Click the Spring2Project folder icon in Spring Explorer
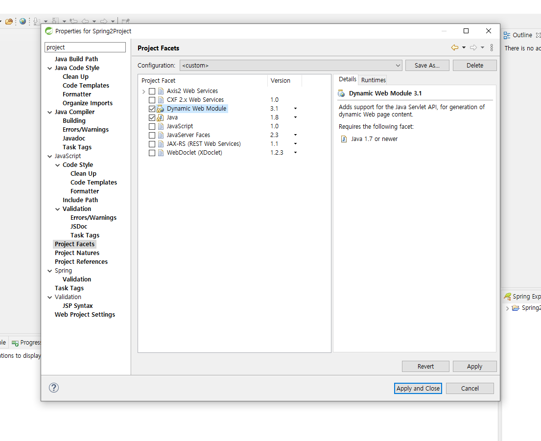The height and width of the screenshot is (441, 541). click(516, 308)
